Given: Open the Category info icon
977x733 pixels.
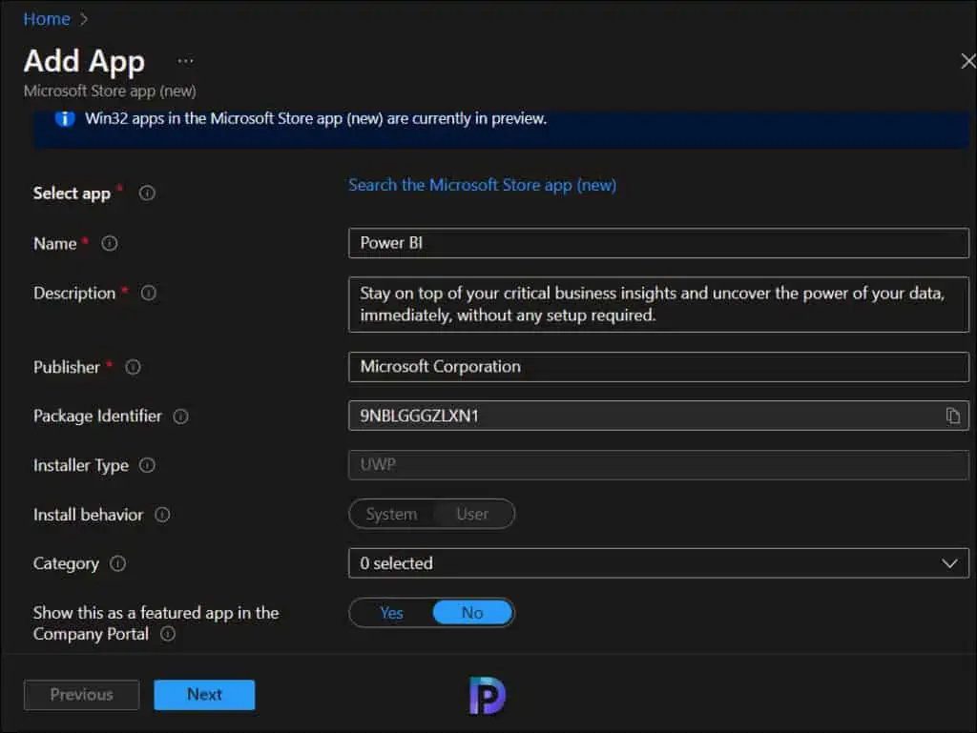Looking at the screenshot, I should 117,563.
